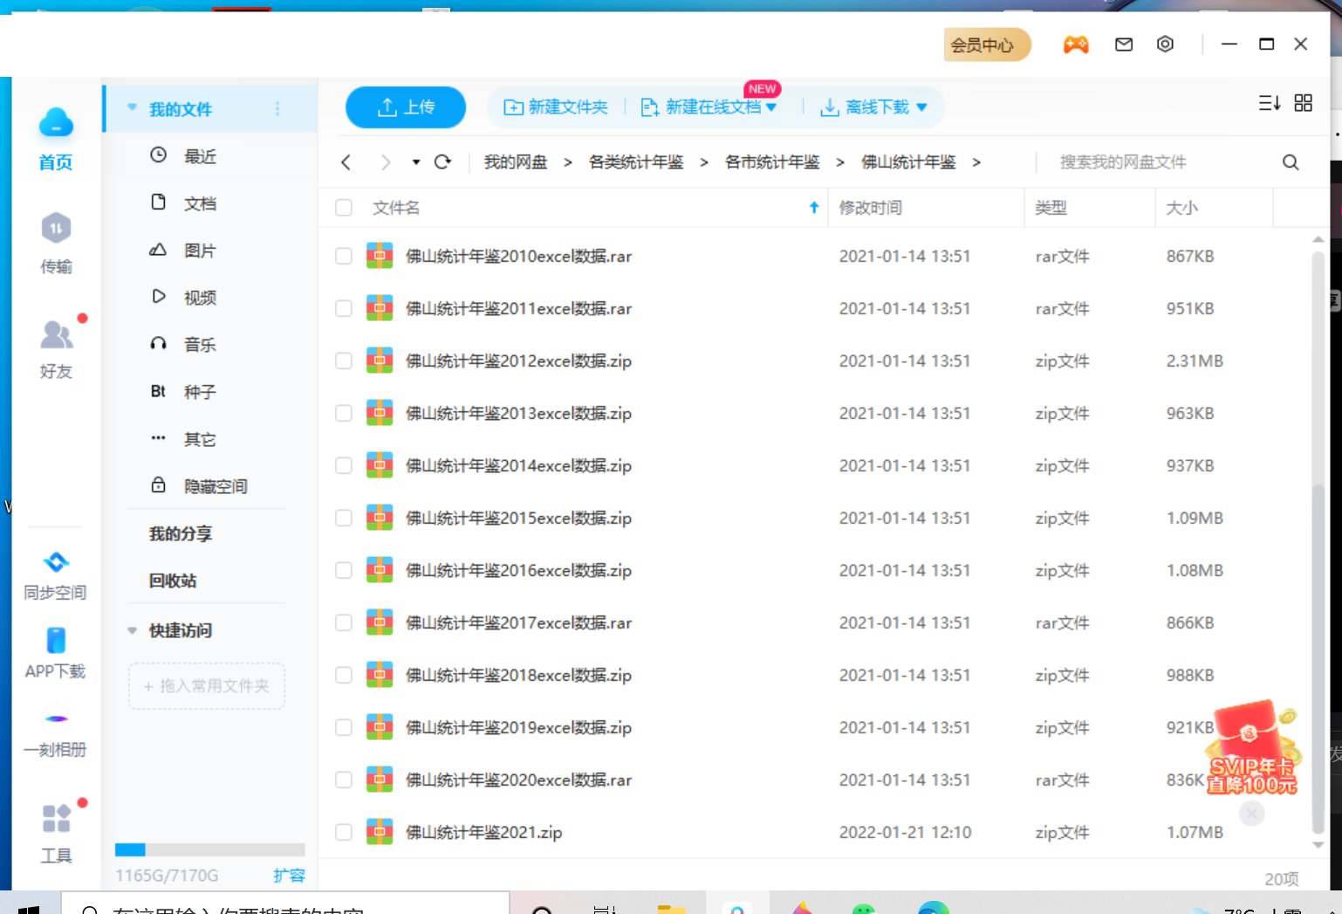Image resolution: width=1342 pixels, height=914 pixels.
Task: Check the box for 佛山统计年鉴2012excel数据.zip
Action: pyautogui.click(x=344, y=361)
